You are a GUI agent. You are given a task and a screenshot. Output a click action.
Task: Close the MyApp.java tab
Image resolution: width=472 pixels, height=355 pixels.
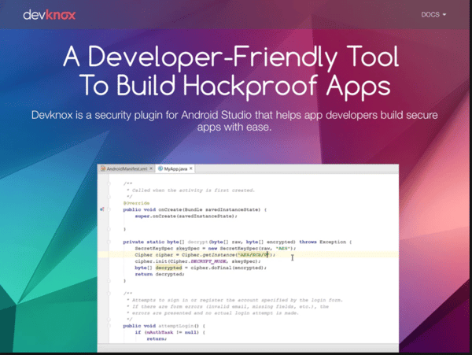coord(191,168)
